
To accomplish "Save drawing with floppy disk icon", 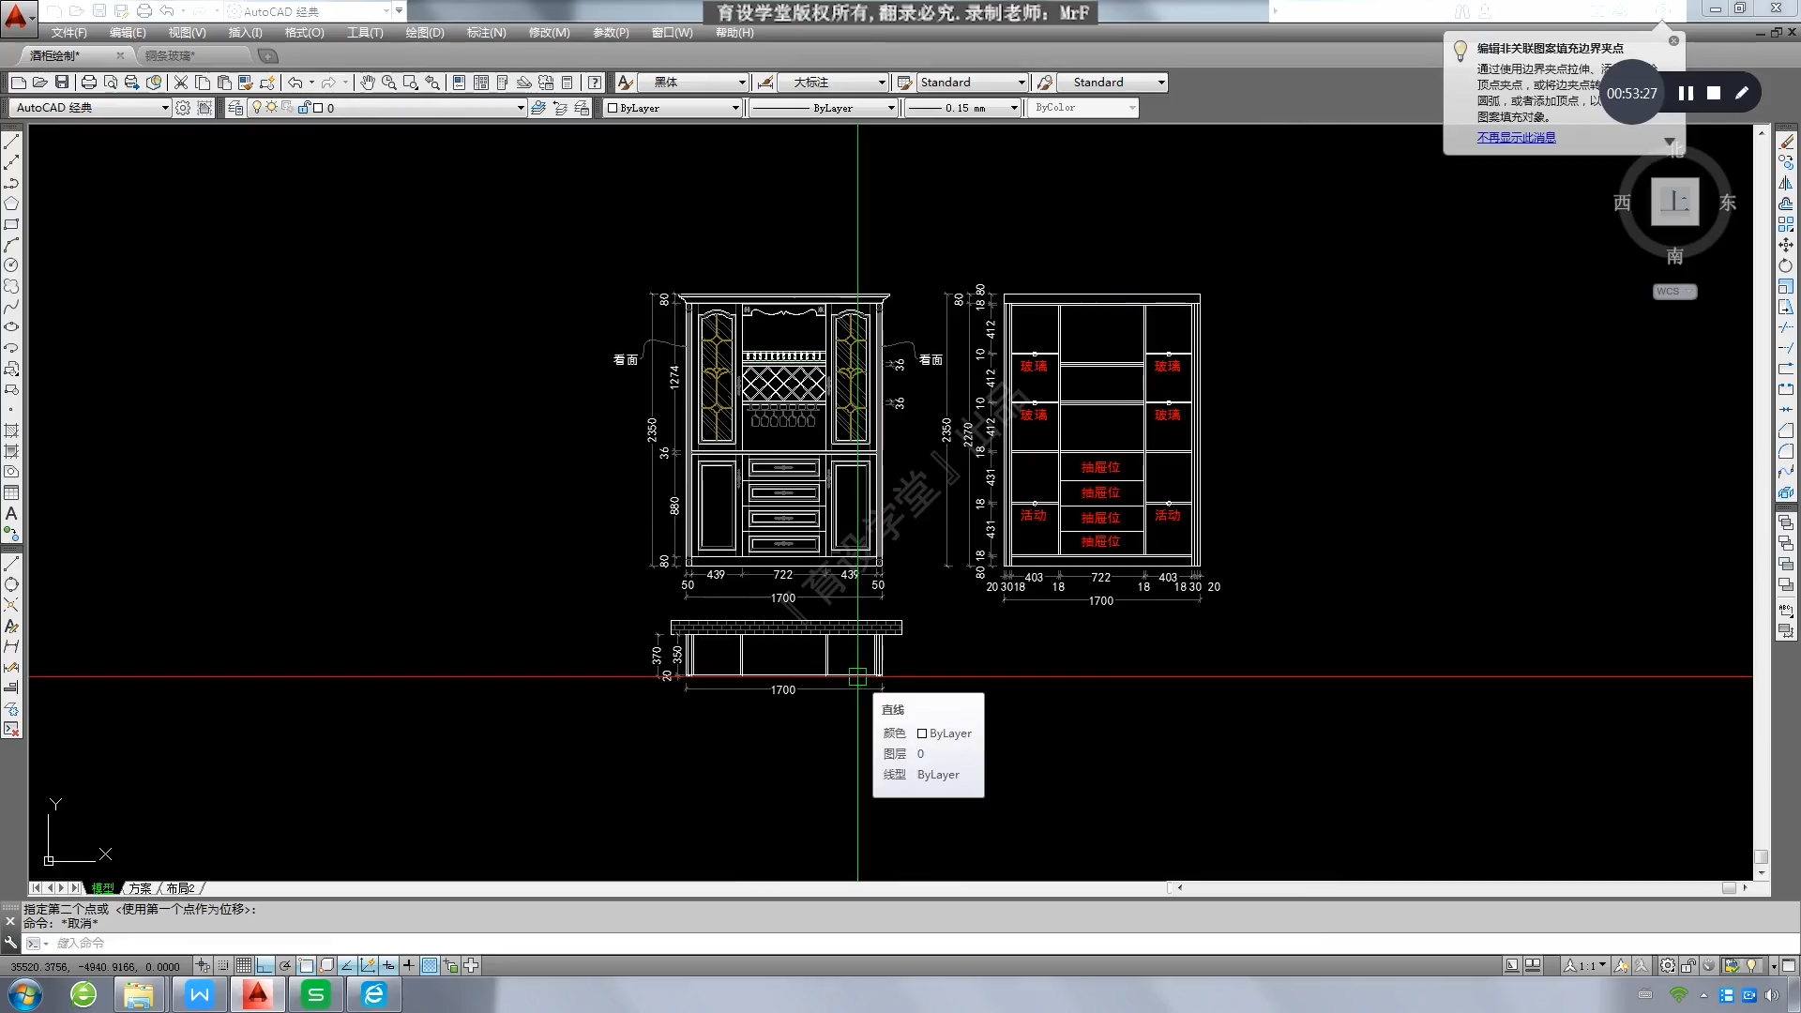I will pyautogui.click(x=62, y=83).
